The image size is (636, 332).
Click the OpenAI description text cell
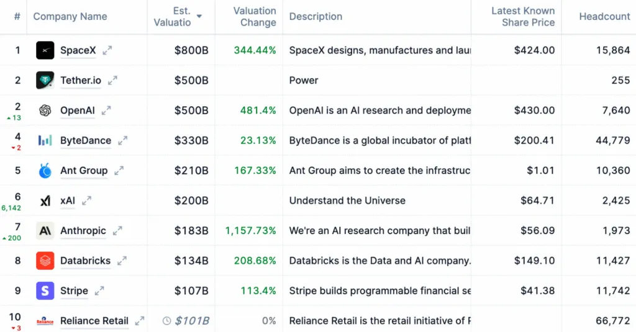tap(379, 110)
